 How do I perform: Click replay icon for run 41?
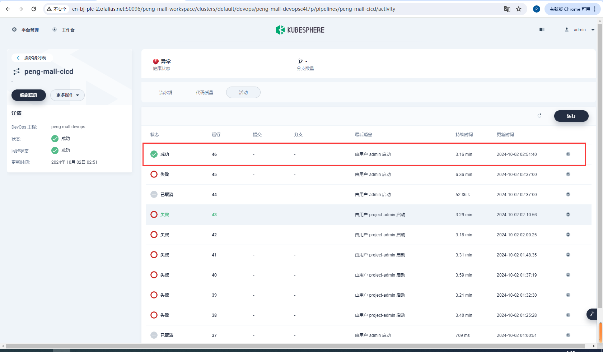click(568, 255)
